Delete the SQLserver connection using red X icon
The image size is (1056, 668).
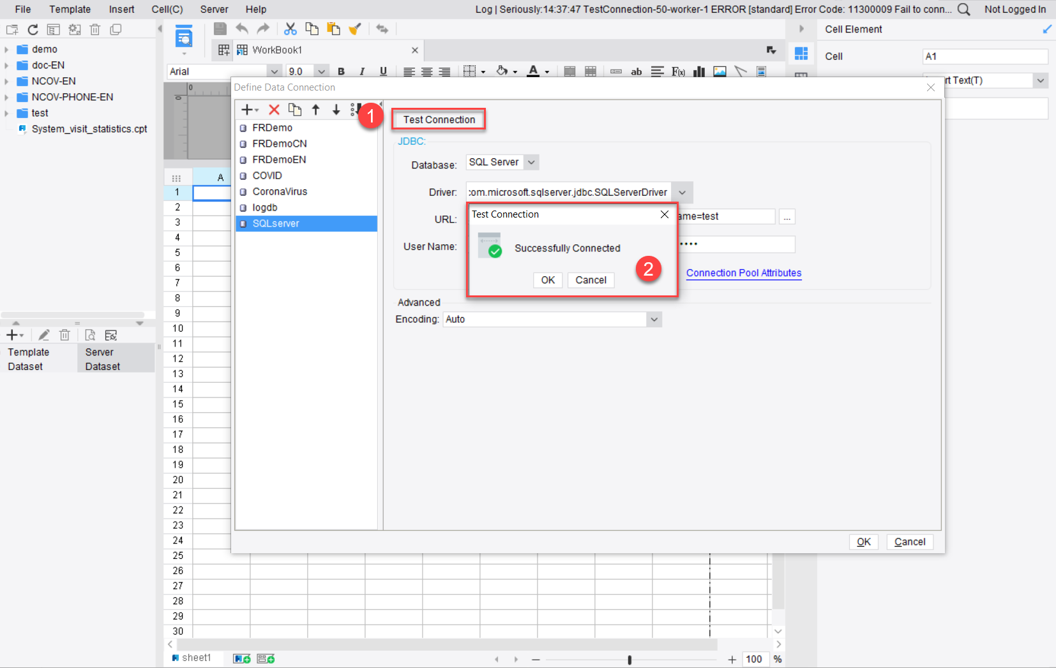click(x=275, y=110)
